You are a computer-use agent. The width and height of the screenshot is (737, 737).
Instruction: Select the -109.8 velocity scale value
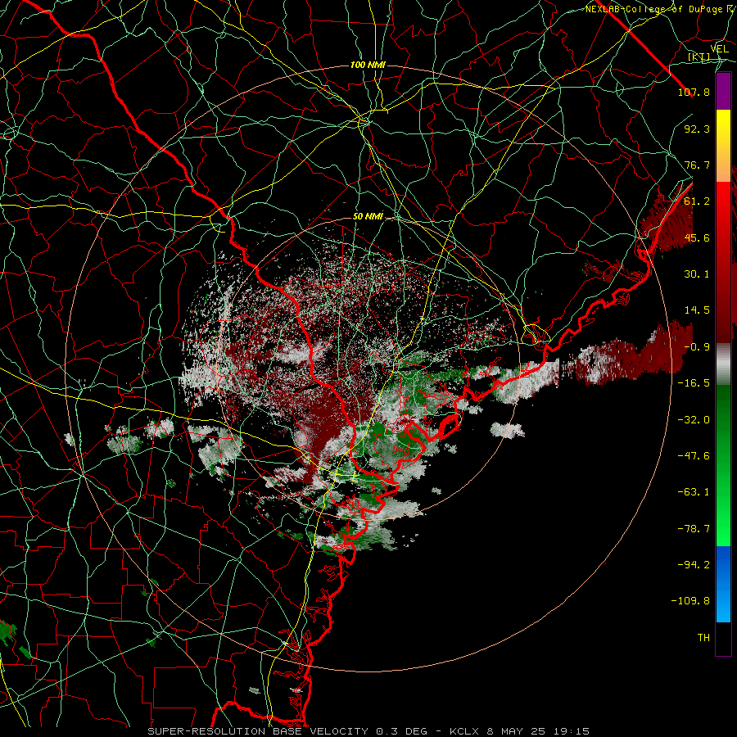point(690,601)
